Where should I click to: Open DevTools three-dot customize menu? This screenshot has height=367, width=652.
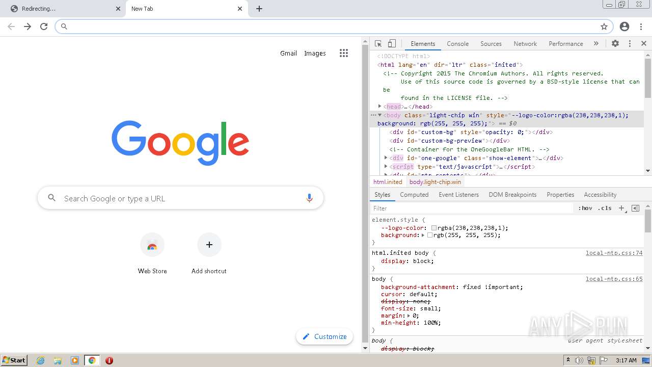(x=630, y=44)
